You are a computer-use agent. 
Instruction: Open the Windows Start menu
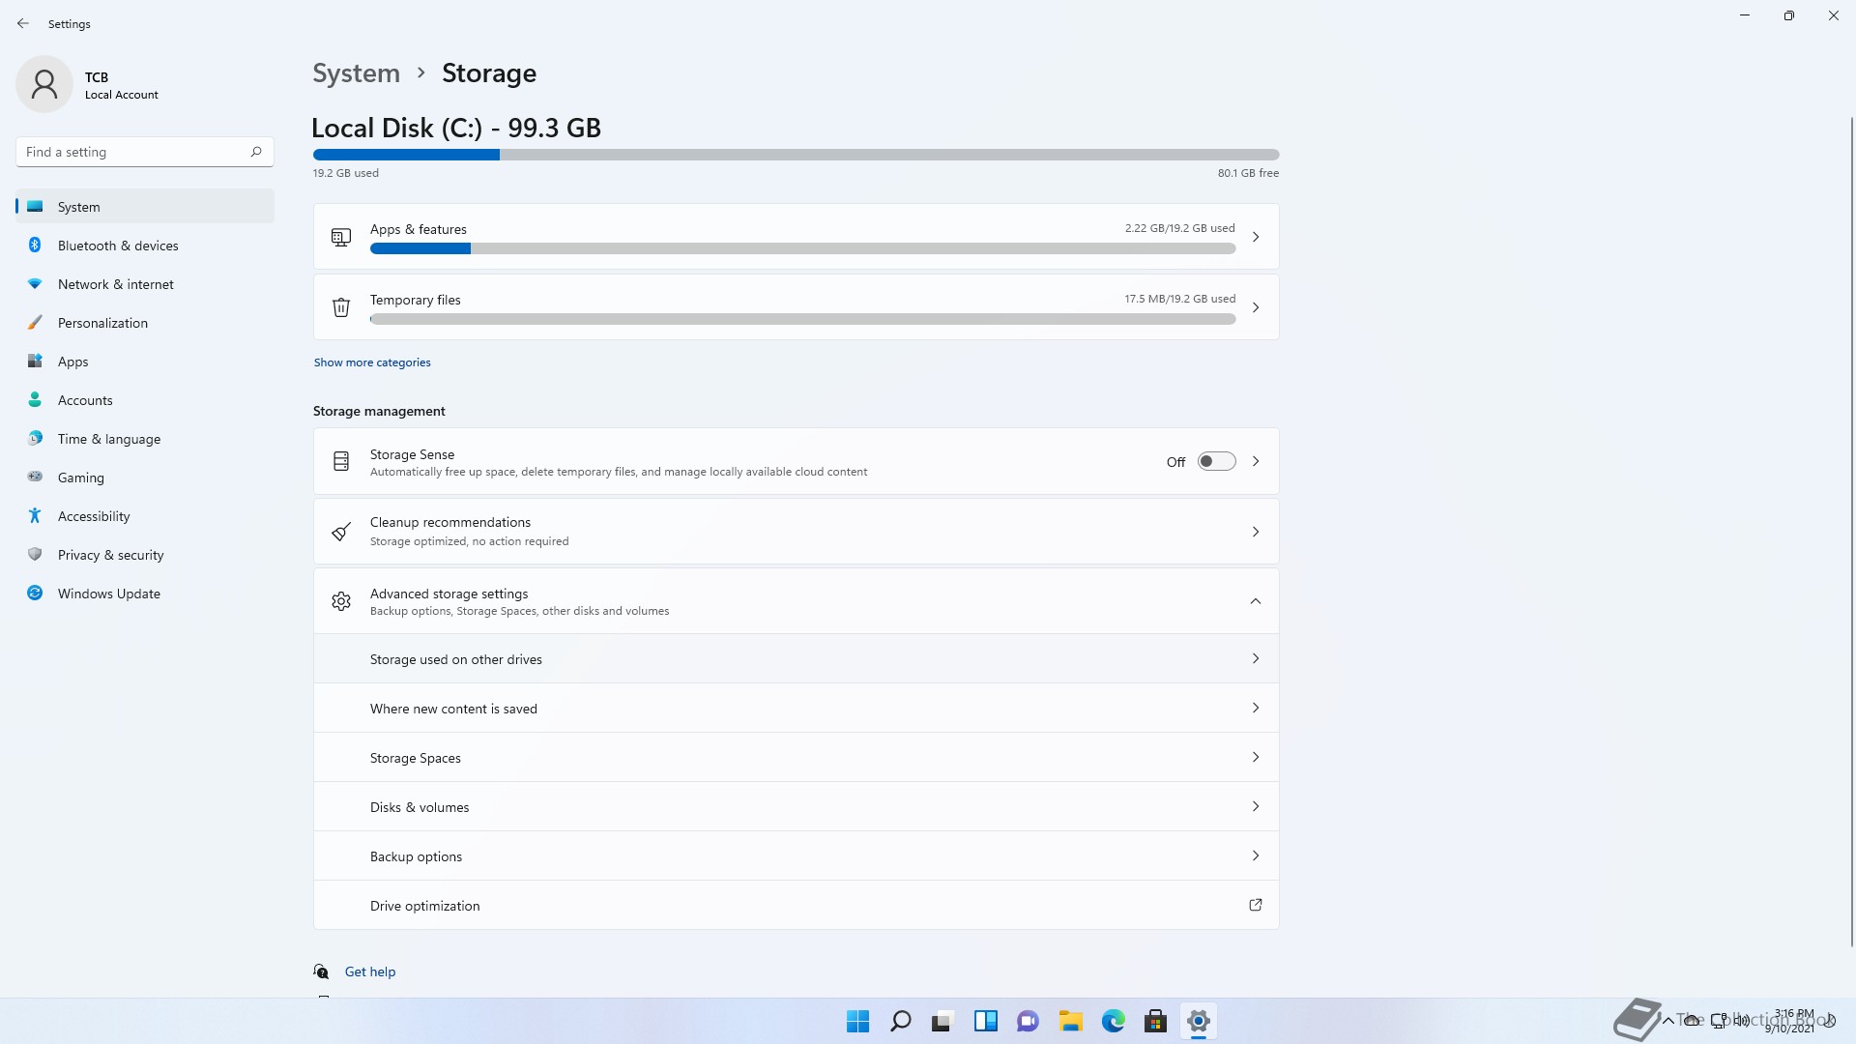pyautogui.click(x=857, y=1021)
